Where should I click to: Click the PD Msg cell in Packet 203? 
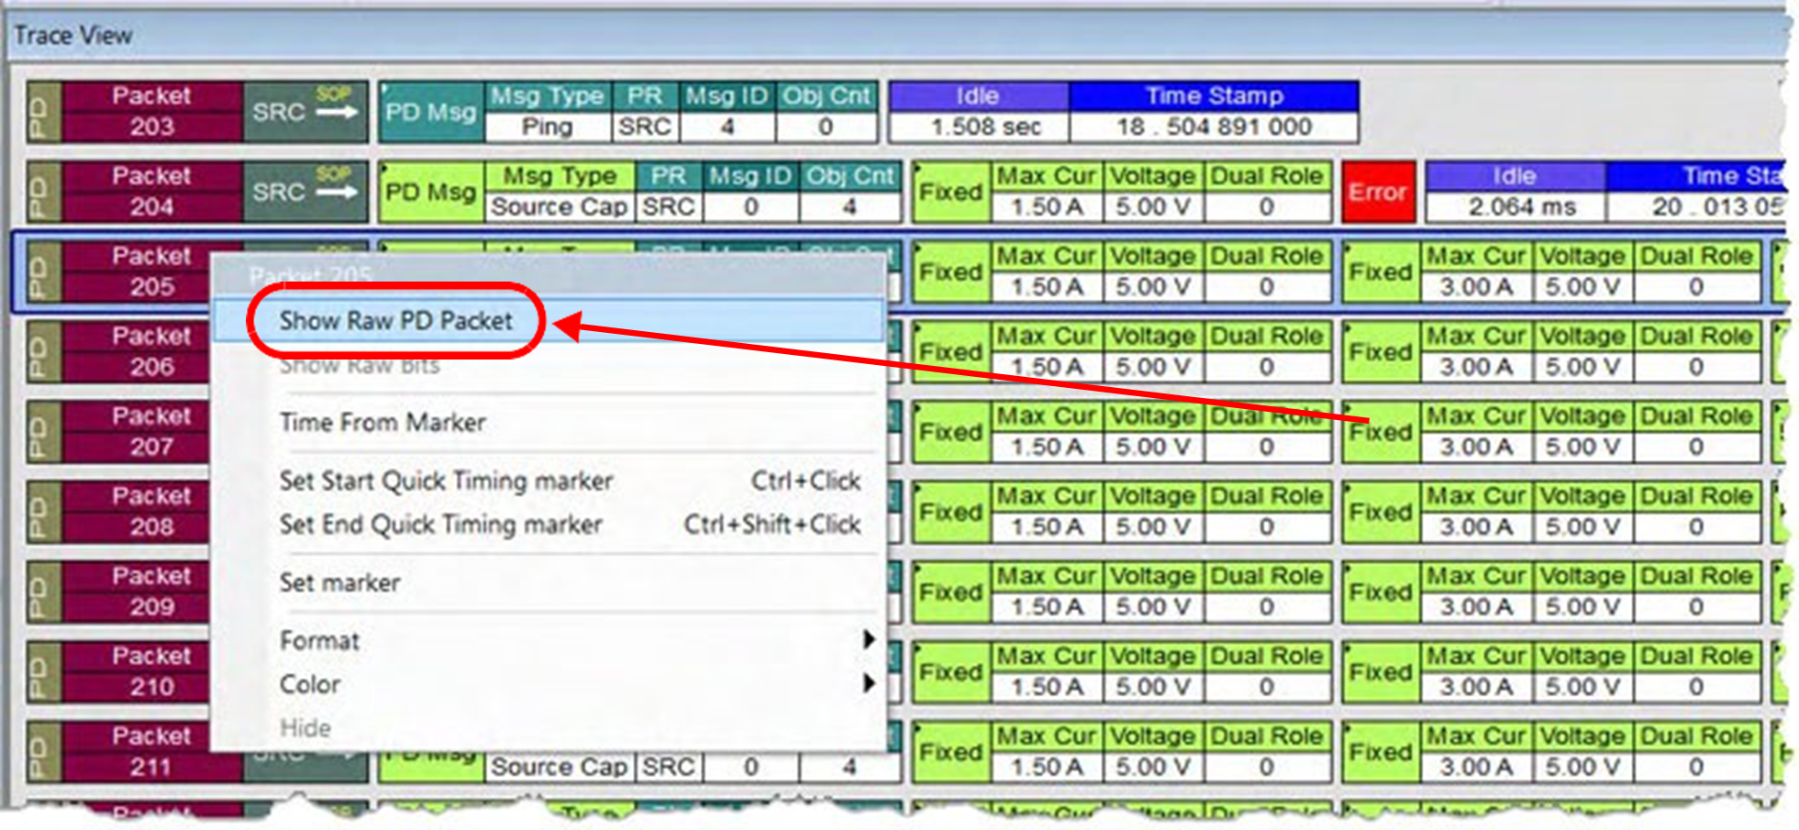[431, 112]
